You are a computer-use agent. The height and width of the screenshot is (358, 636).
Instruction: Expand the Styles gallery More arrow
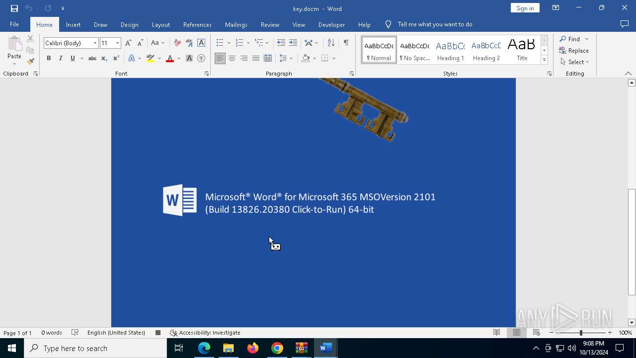click(x=544, y=60)
